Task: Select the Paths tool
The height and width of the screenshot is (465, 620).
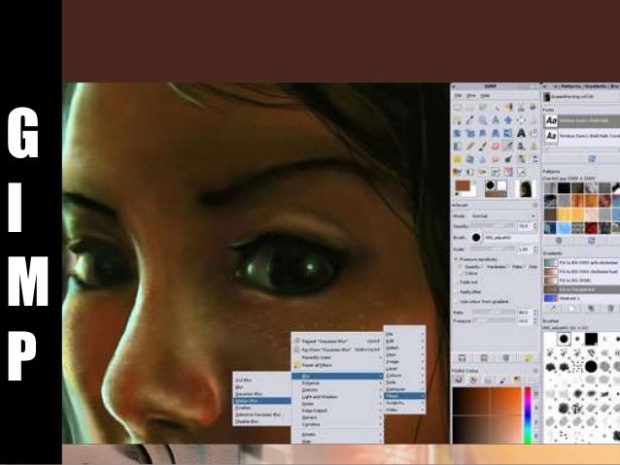Action: [x=458, y=120]
